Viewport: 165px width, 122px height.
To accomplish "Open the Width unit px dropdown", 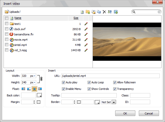I will (33, 76).
